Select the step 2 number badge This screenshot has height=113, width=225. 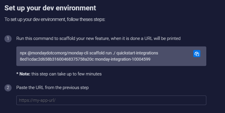point(8,88)
